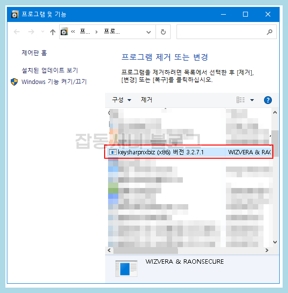Click the details pane program thumbnail
Screen dimensions: 288x293
(x=126, y=269)
